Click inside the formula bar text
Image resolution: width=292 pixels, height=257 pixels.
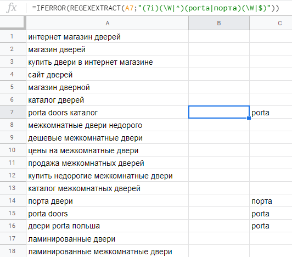(156, 8)
